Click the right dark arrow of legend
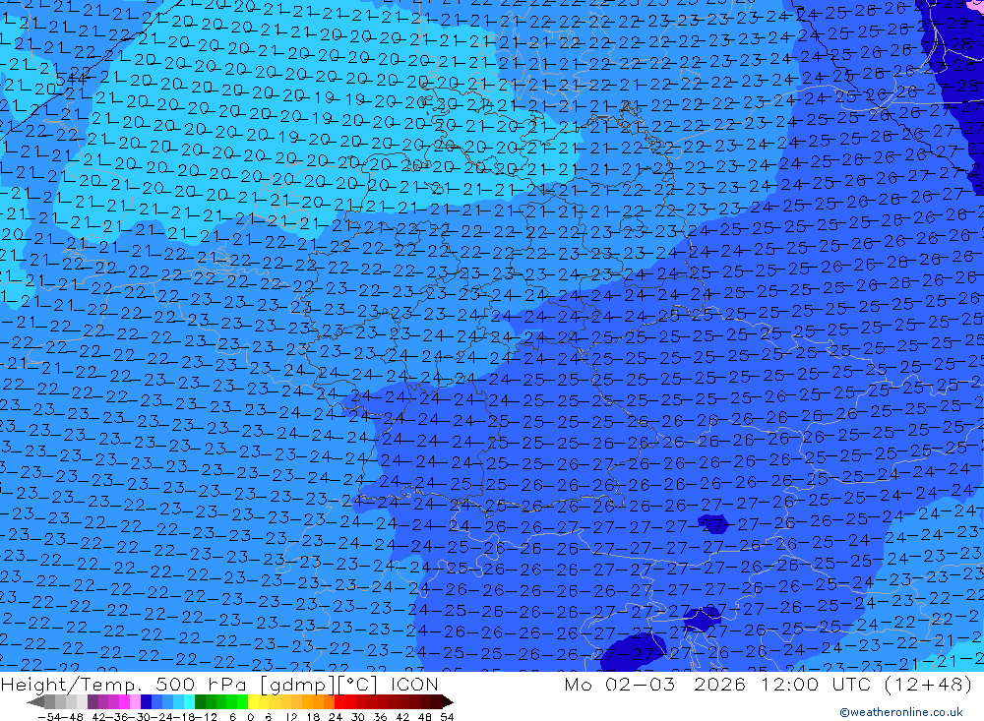 pyautogui.click(x=448, y=702)
